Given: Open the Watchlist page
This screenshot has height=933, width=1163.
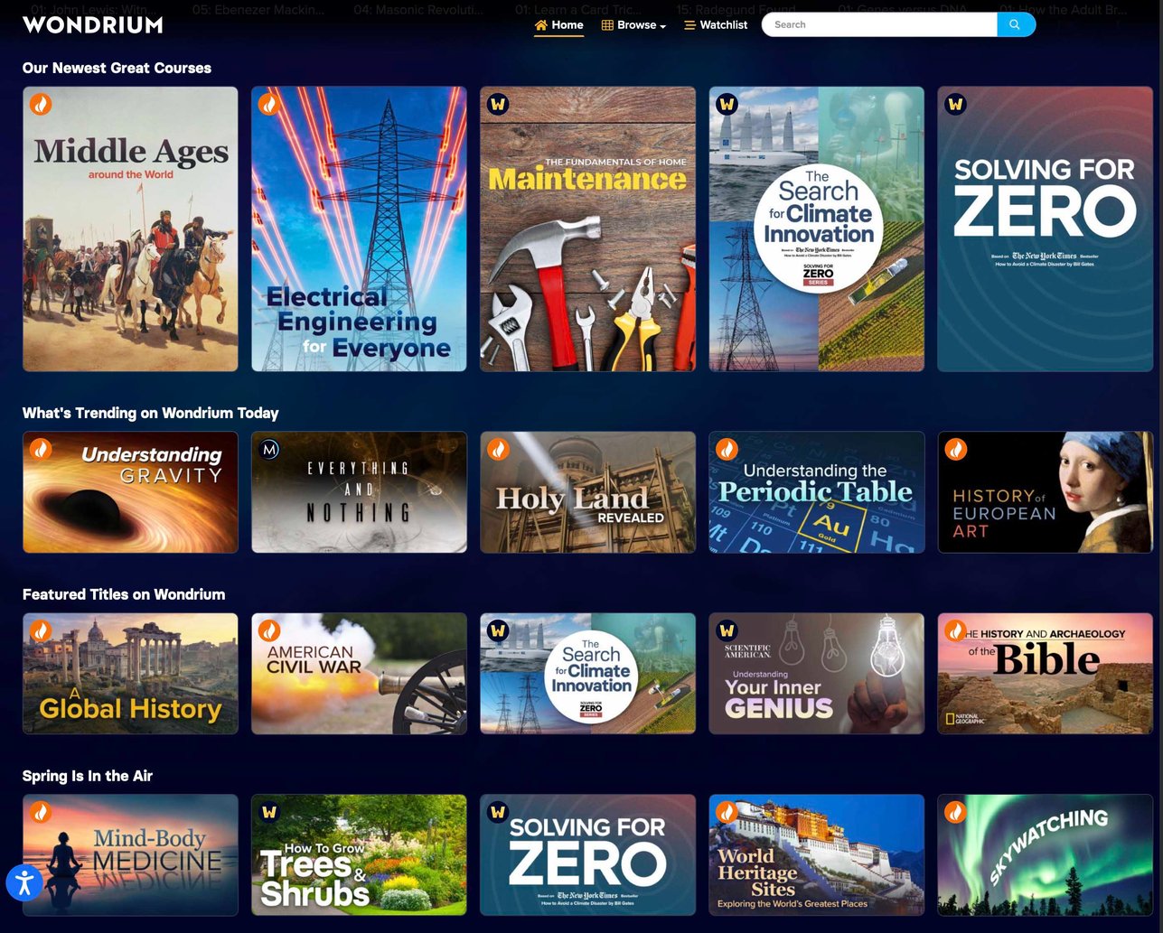Looking at the screenshot, I should pyautogui.click(x=716, y=25).
